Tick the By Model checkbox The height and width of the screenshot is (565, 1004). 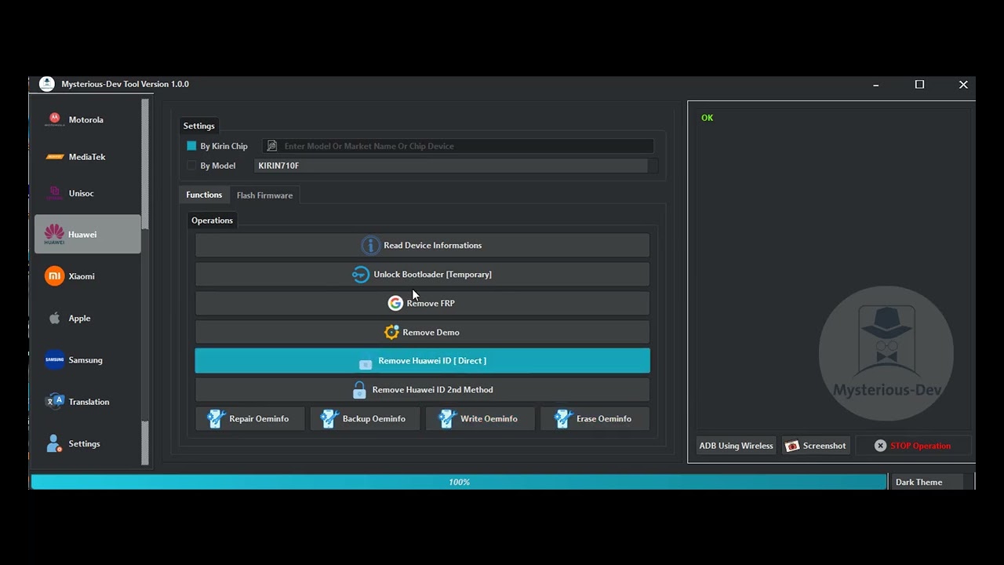191,166
